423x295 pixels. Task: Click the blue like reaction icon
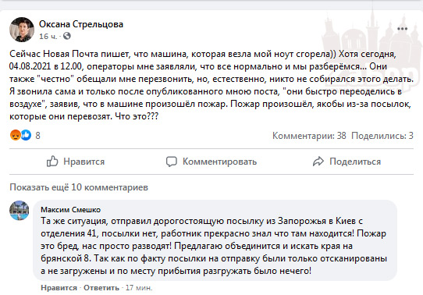tap(26, 135)
